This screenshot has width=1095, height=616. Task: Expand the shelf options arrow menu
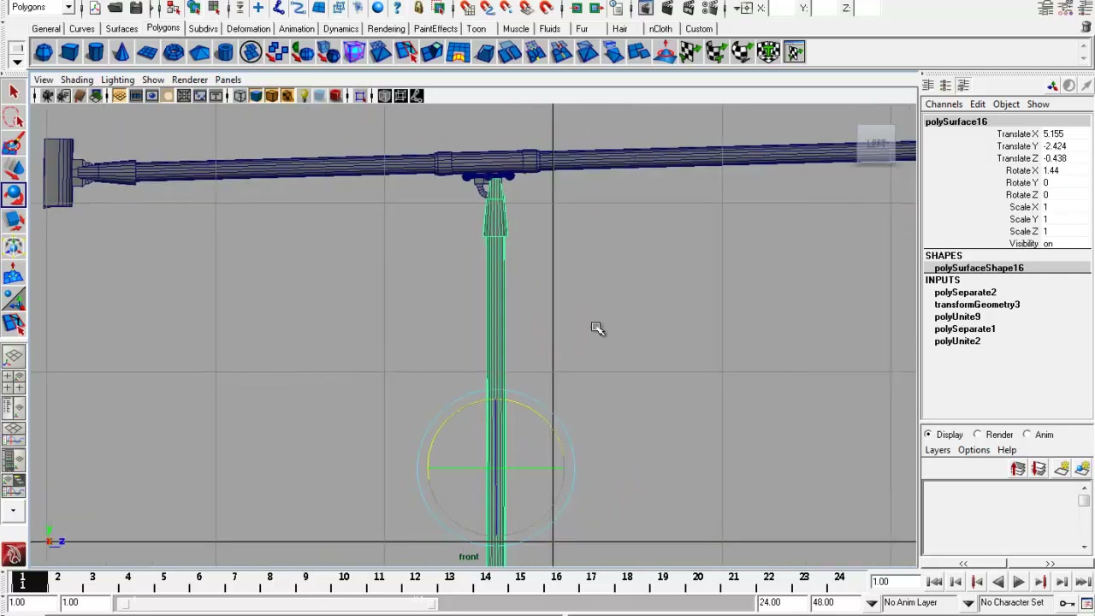(16, 62)
